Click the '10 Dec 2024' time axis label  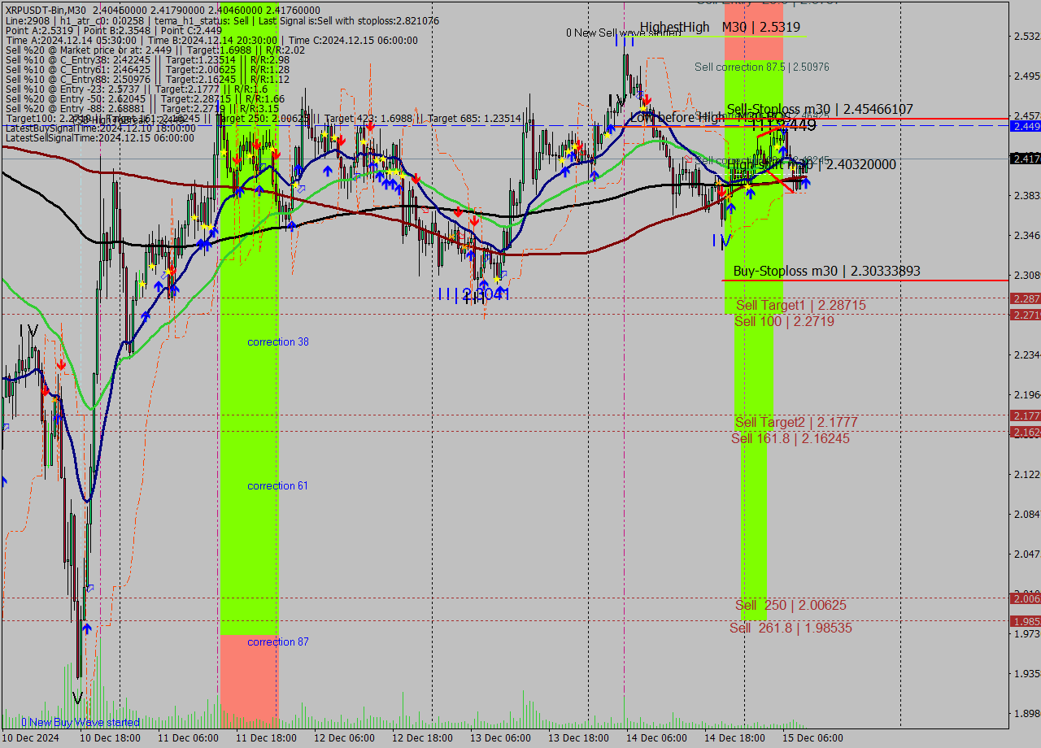point(31,738)
